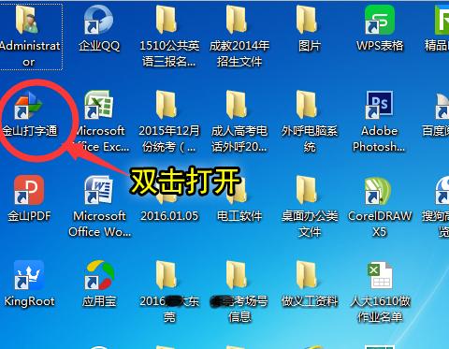The image size is (449, 349).
Task: Open the Administrator user folder icon
Action: [x=28, y=21]
